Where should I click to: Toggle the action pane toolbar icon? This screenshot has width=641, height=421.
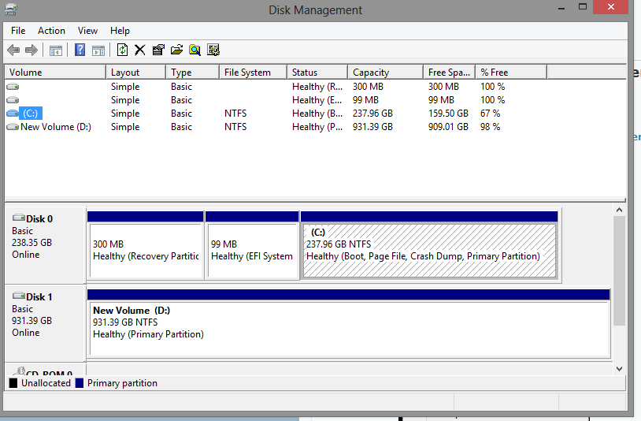click(98, 50)
